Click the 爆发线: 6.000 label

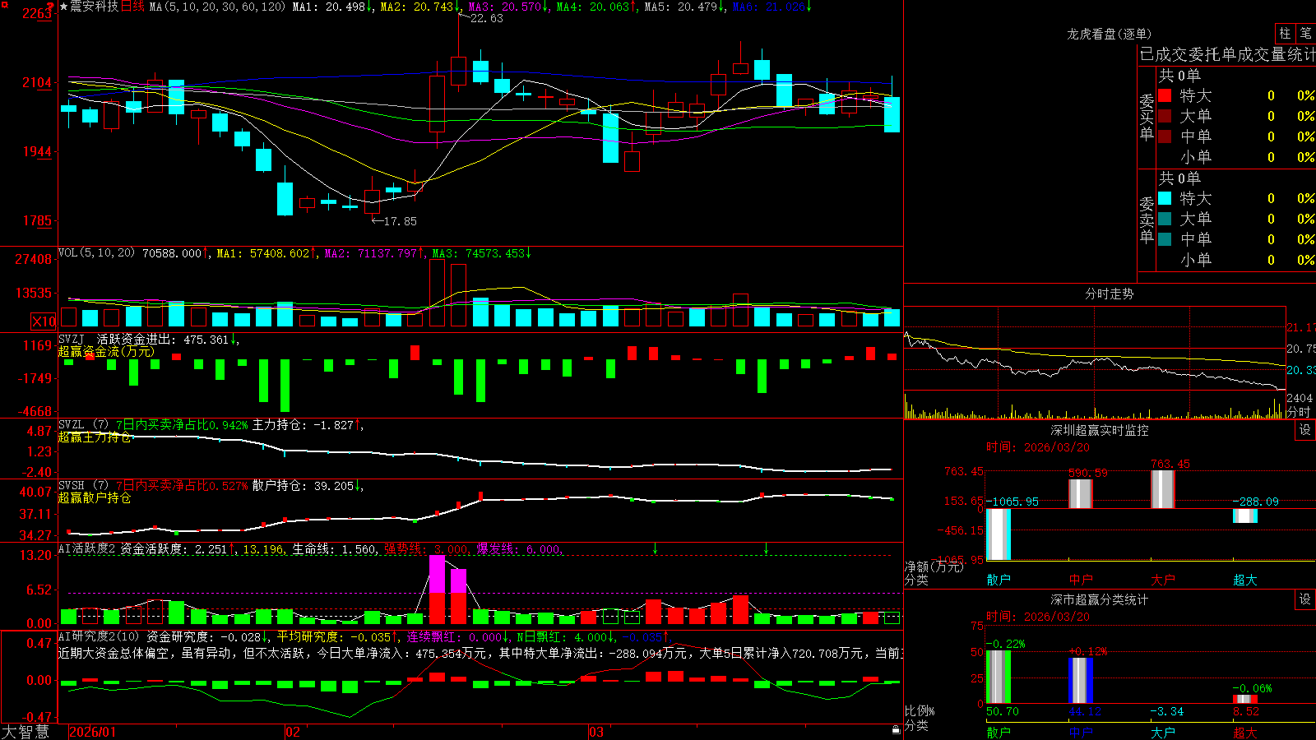[518, 549]
